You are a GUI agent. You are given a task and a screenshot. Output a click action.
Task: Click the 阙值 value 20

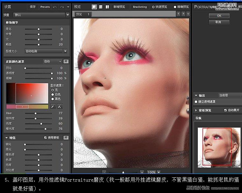point(60,44)
